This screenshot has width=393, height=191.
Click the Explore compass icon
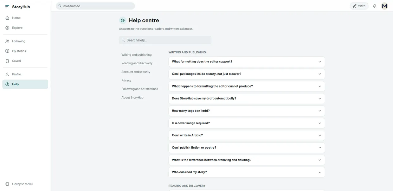point(7,28)
